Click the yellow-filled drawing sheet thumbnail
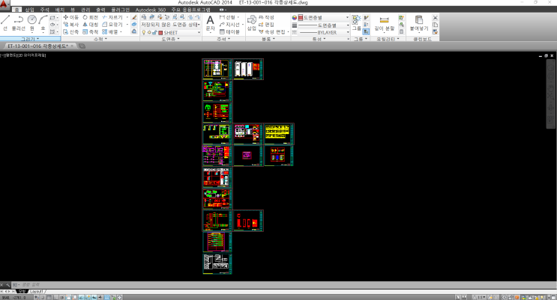The image size is (557, 300). [x=279, y=134]
